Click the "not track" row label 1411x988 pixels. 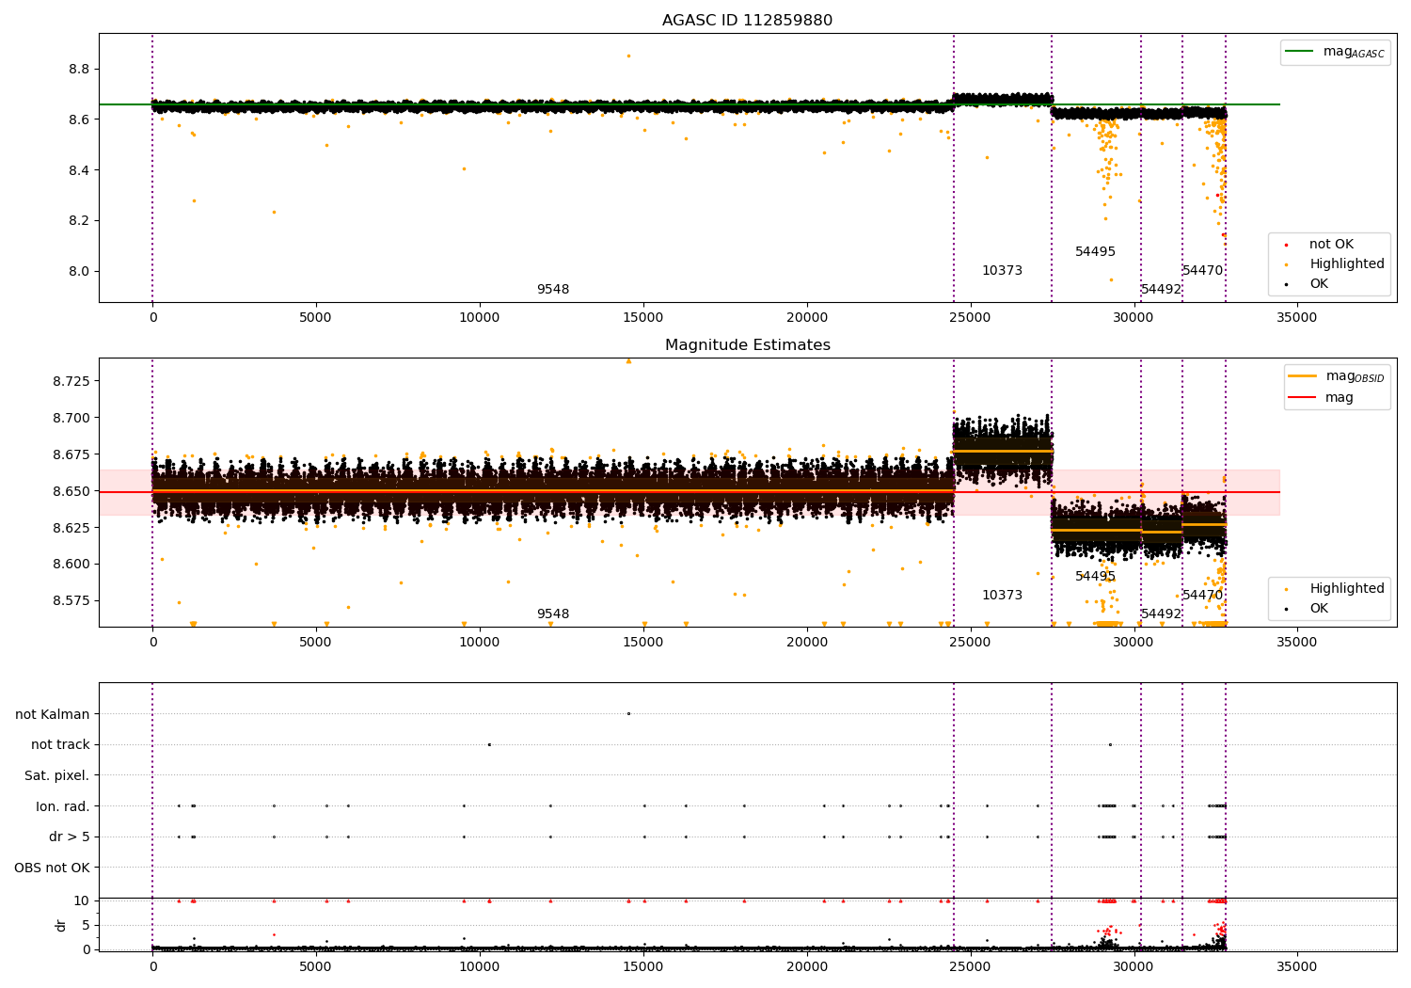point(60,744)
